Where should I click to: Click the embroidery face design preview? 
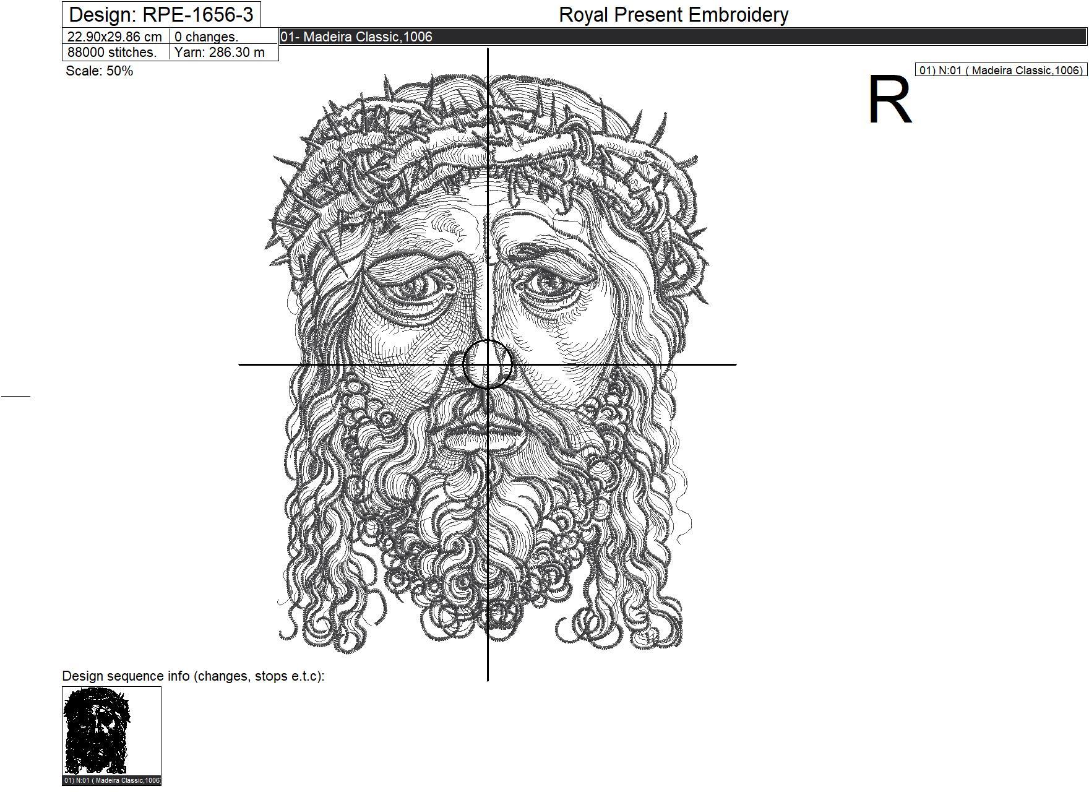coord(486,364)
